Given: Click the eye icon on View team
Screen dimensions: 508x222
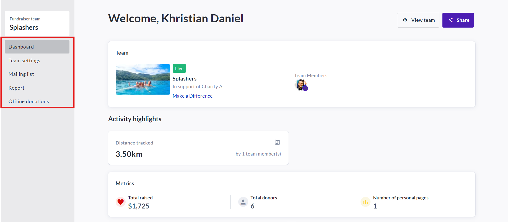Looking at the screenshot, I should click(405, 20).
